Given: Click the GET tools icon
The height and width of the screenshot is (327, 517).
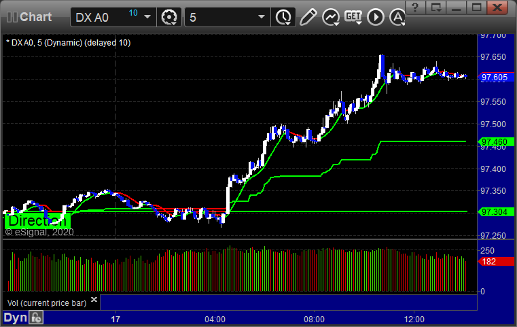Looking at the screenshot, I should pos(353,17).
